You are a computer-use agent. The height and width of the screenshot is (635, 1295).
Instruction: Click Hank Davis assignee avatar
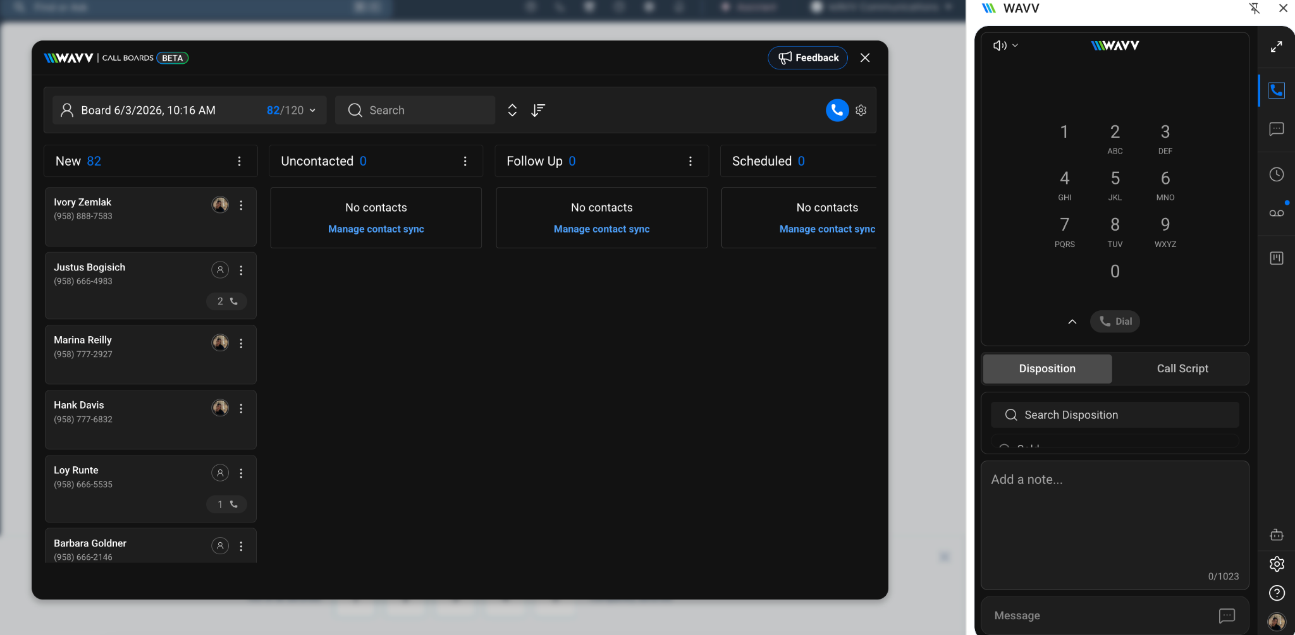click(220, 408)
